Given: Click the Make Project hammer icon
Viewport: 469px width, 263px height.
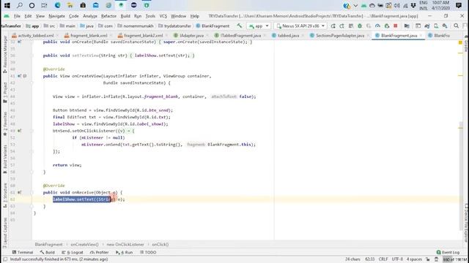Looking at the screenshot, I should coord(240,26).
